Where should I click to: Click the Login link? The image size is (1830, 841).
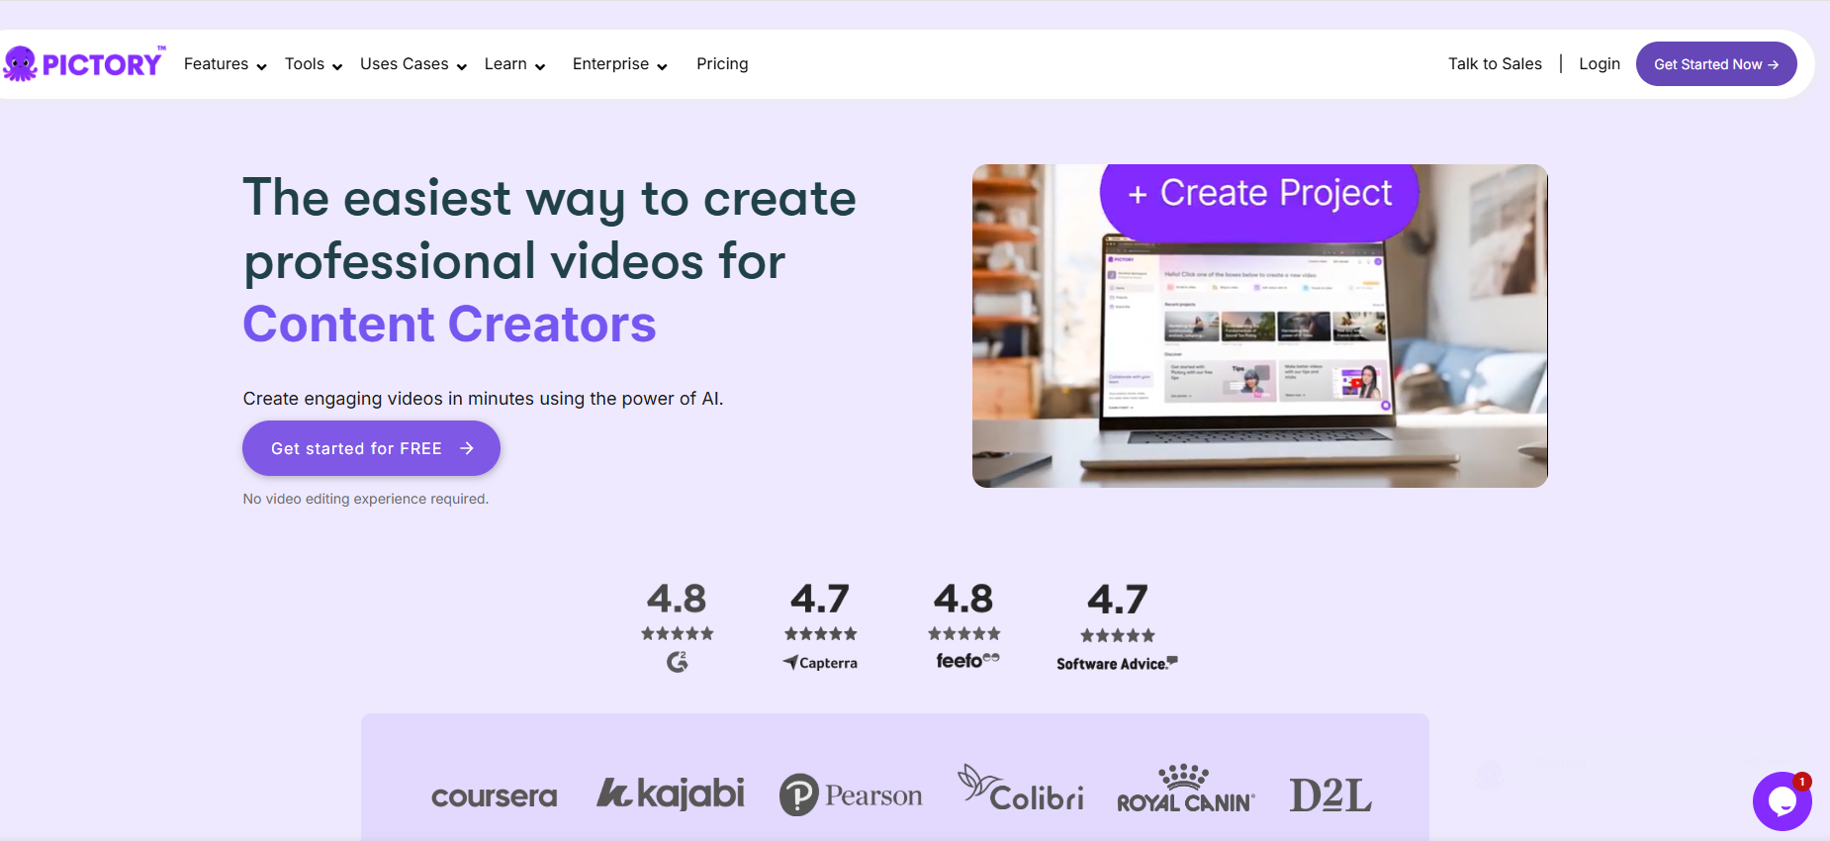[1600, 64]
